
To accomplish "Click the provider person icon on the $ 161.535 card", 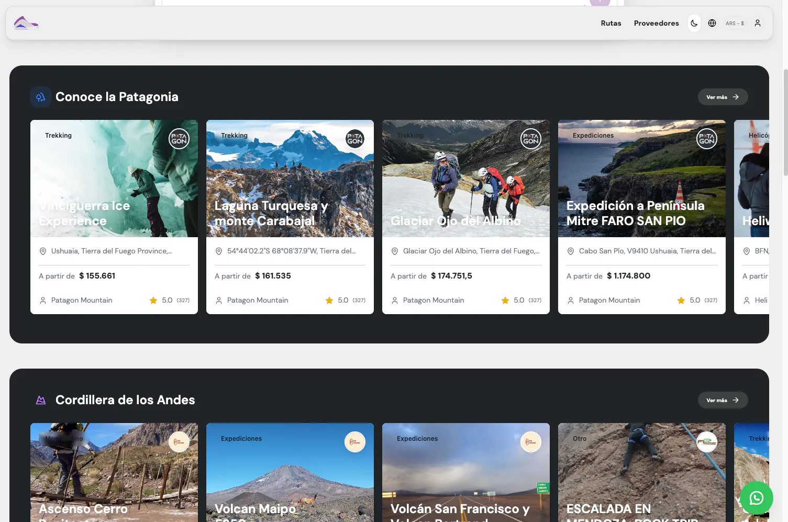I will 219,301.
